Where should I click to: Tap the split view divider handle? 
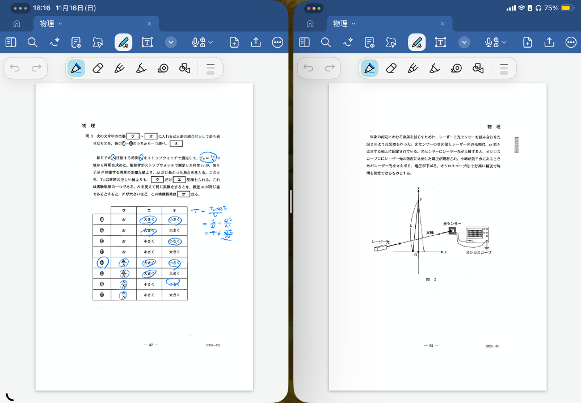pos(290,201)
